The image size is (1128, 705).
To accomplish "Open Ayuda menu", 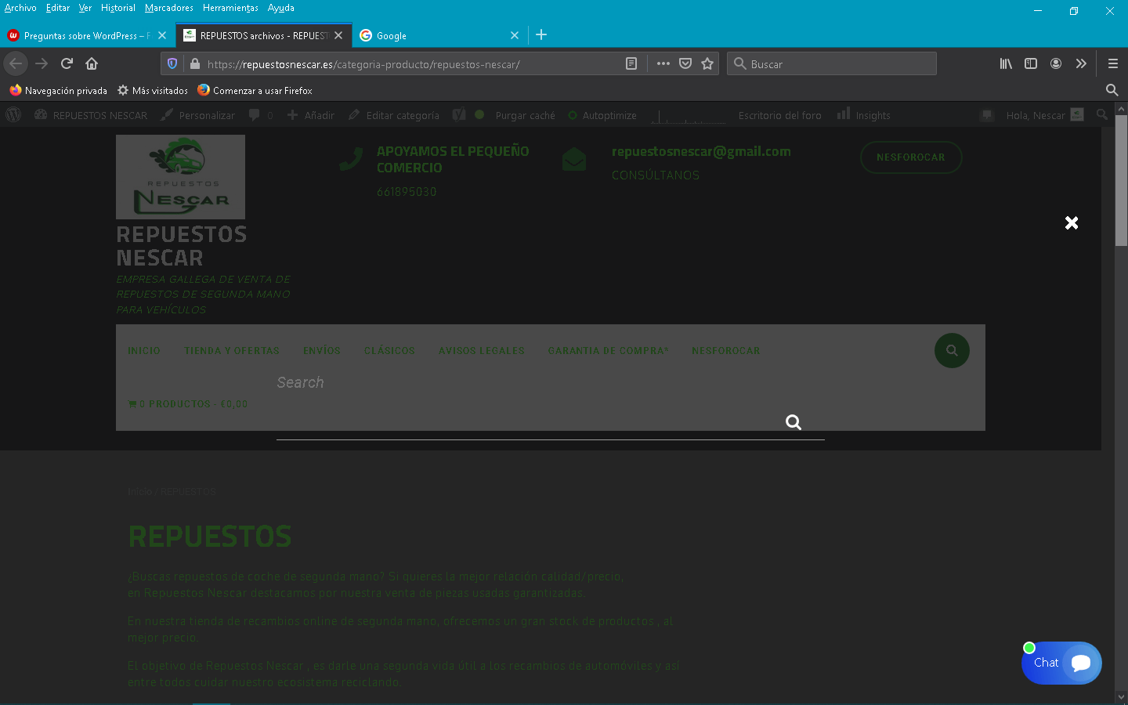I will [x=281, y=8].
